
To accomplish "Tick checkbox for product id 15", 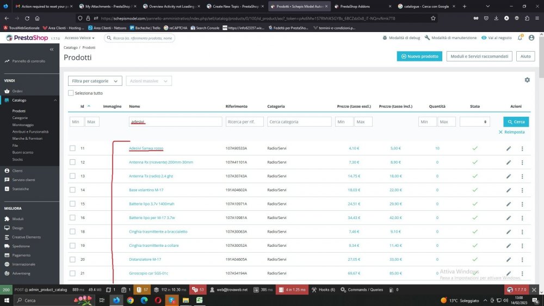I will (72, 204).
